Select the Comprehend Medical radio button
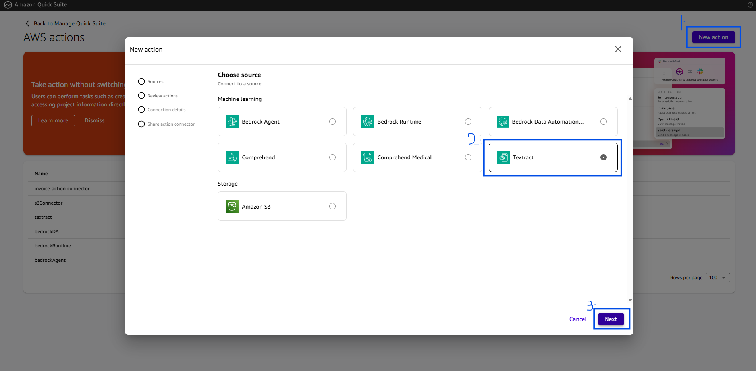The height and width of the screenshot is (371, 756). click(x=468, y=157)
